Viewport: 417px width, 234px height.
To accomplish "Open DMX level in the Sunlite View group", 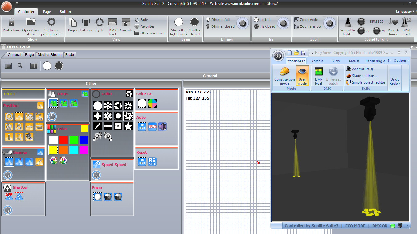I will point(112,26).
